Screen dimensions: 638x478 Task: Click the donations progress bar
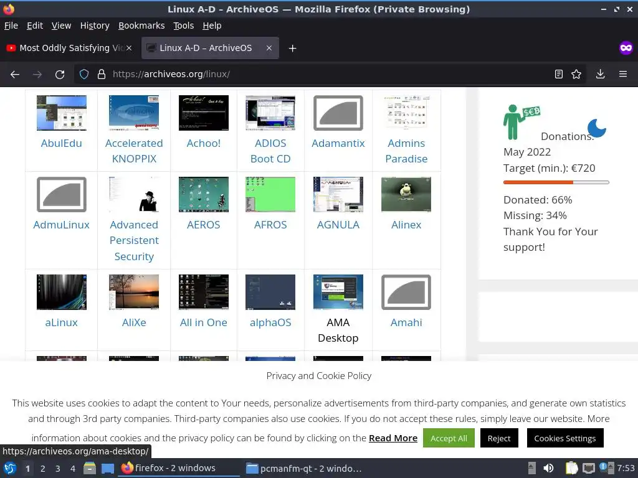point(556,182)
